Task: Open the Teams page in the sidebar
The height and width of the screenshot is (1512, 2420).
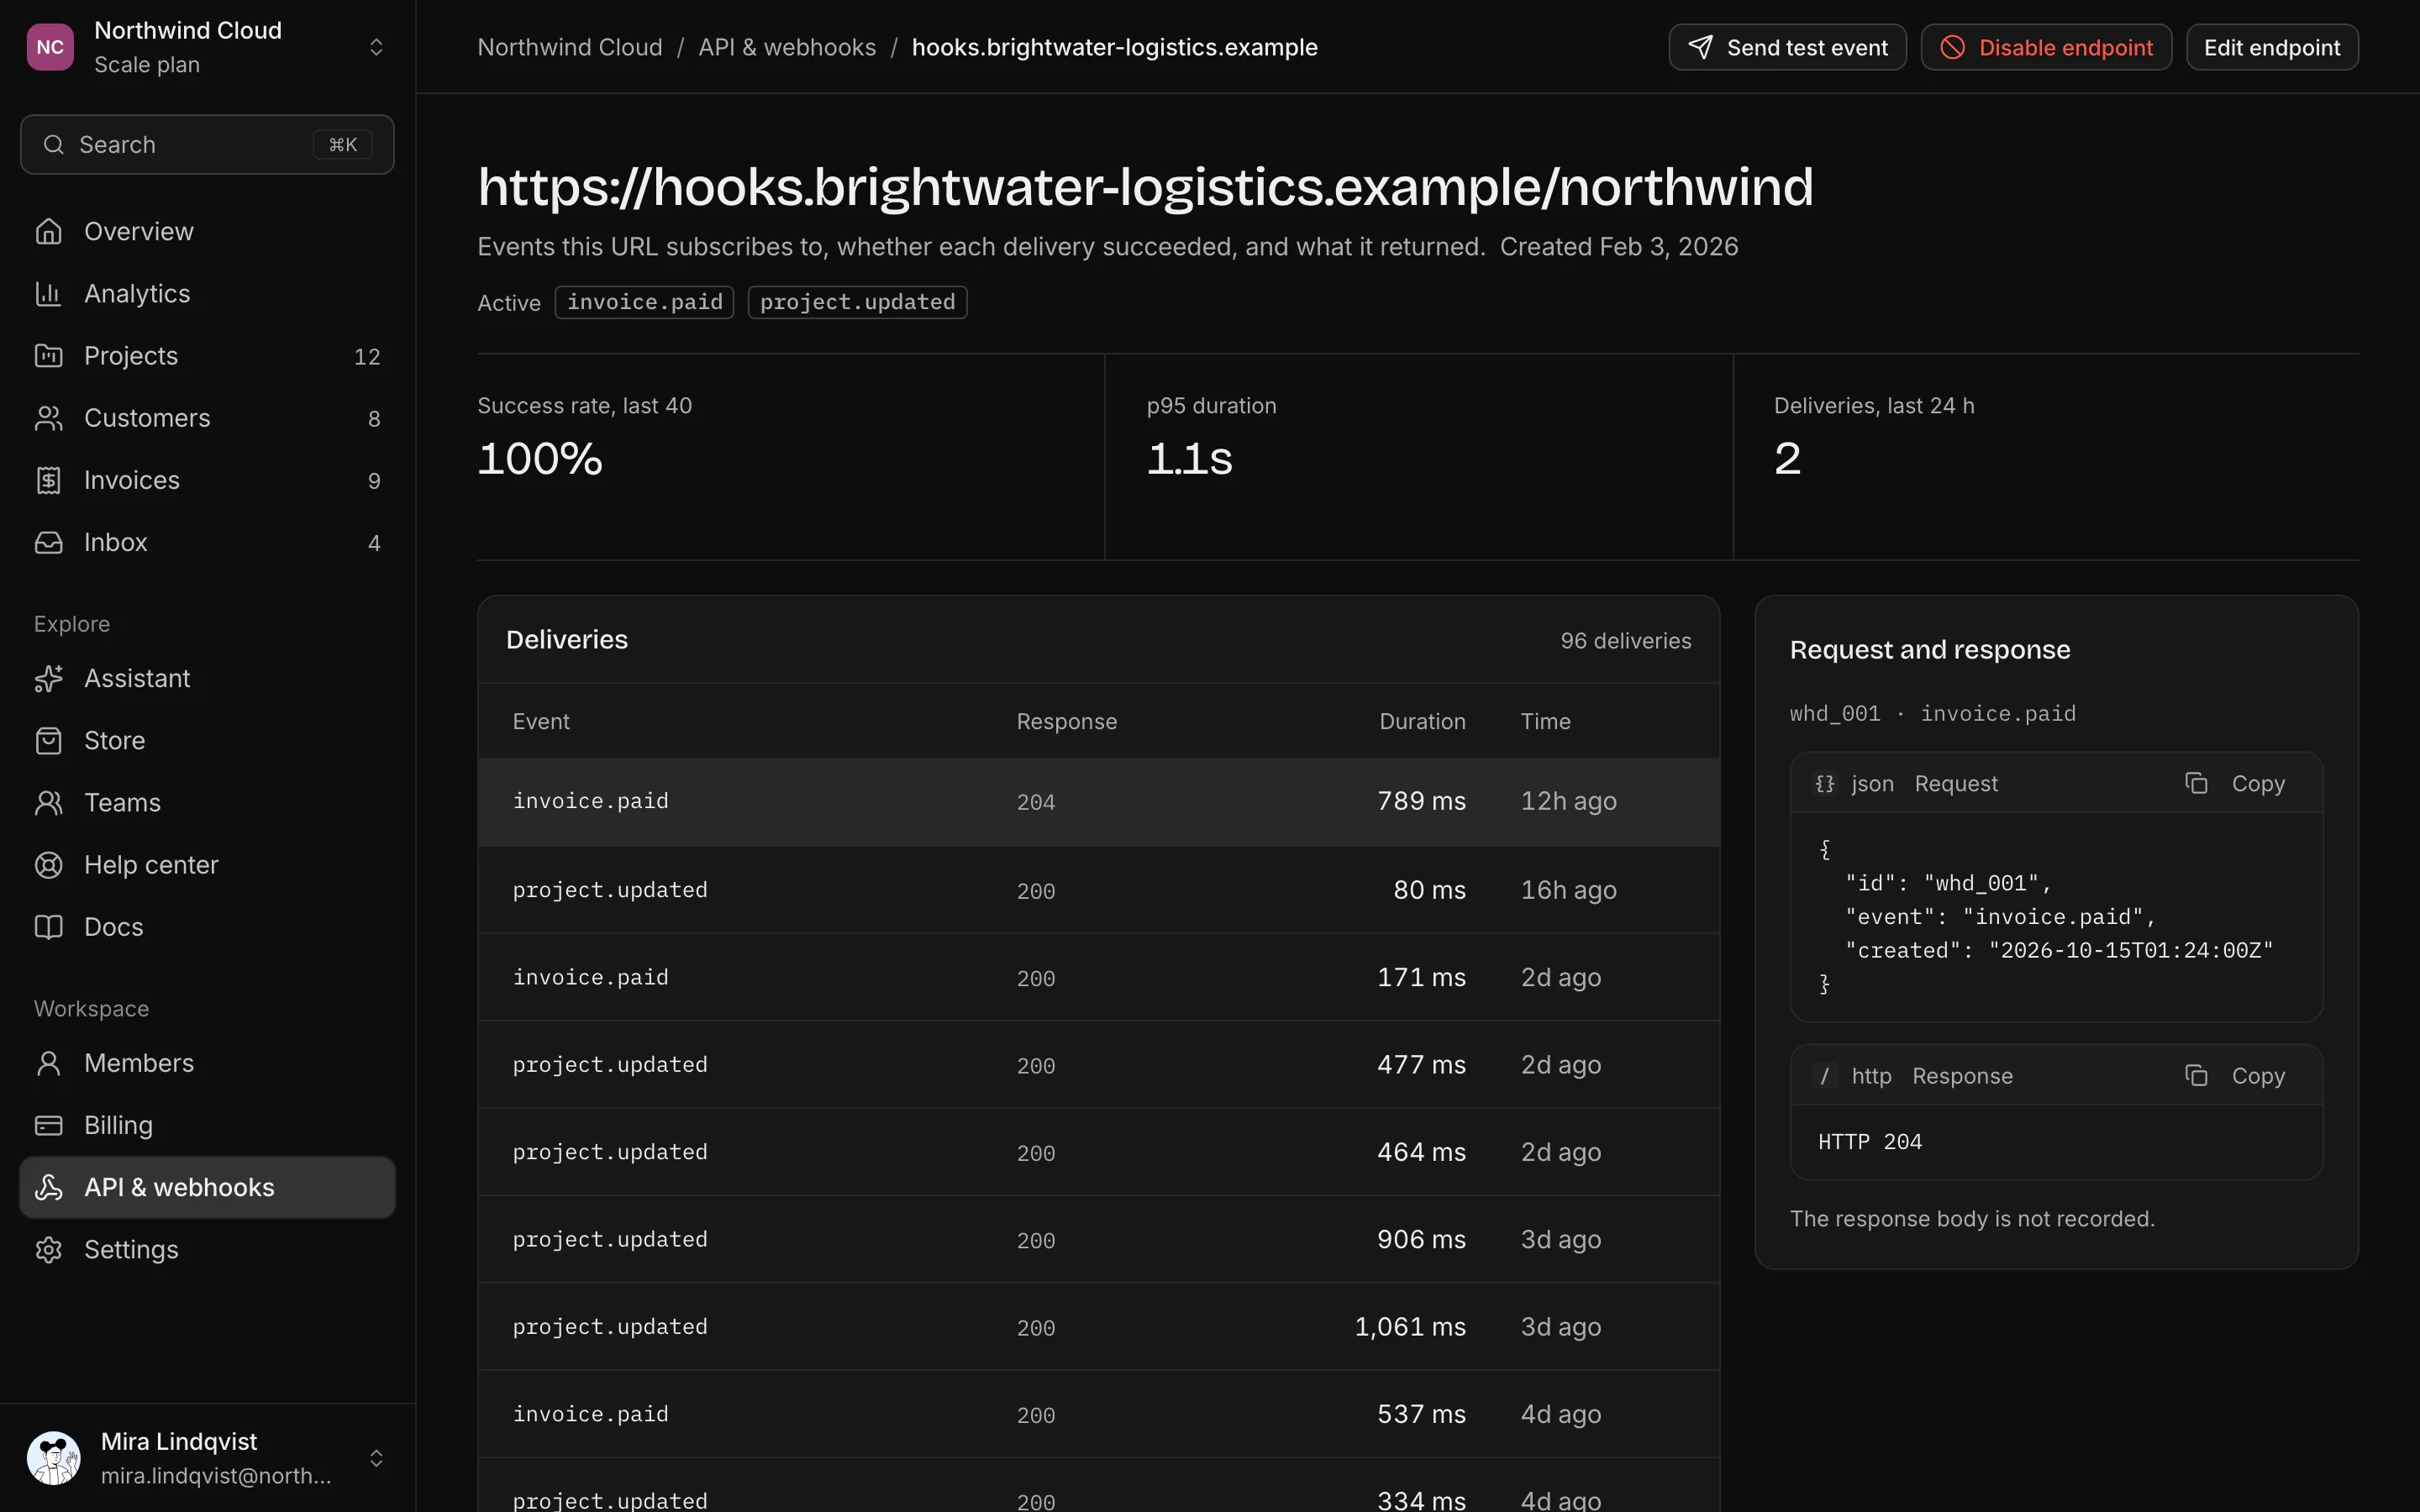Action: pyautogui.click(x=207, y=802)
